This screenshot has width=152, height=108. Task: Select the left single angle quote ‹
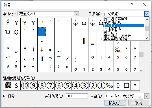pos(25,59)
